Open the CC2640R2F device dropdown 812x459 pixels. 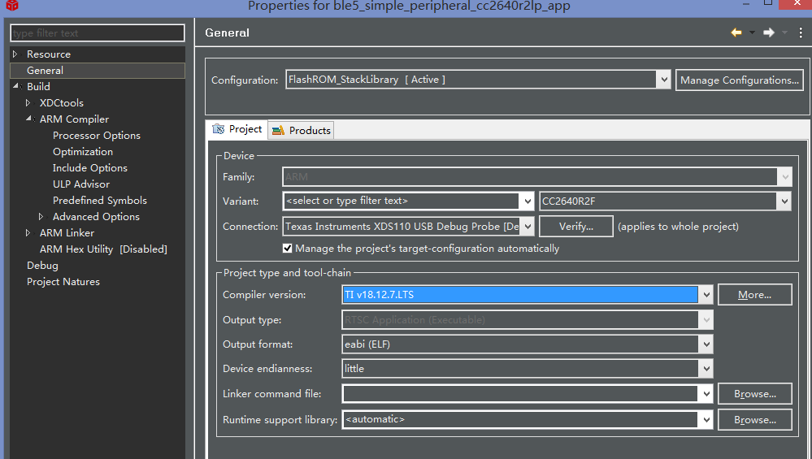coord(784,201)
